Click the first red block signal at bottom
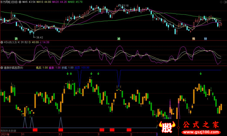Viewport: 227px width, 136px height. click(35, 130)
